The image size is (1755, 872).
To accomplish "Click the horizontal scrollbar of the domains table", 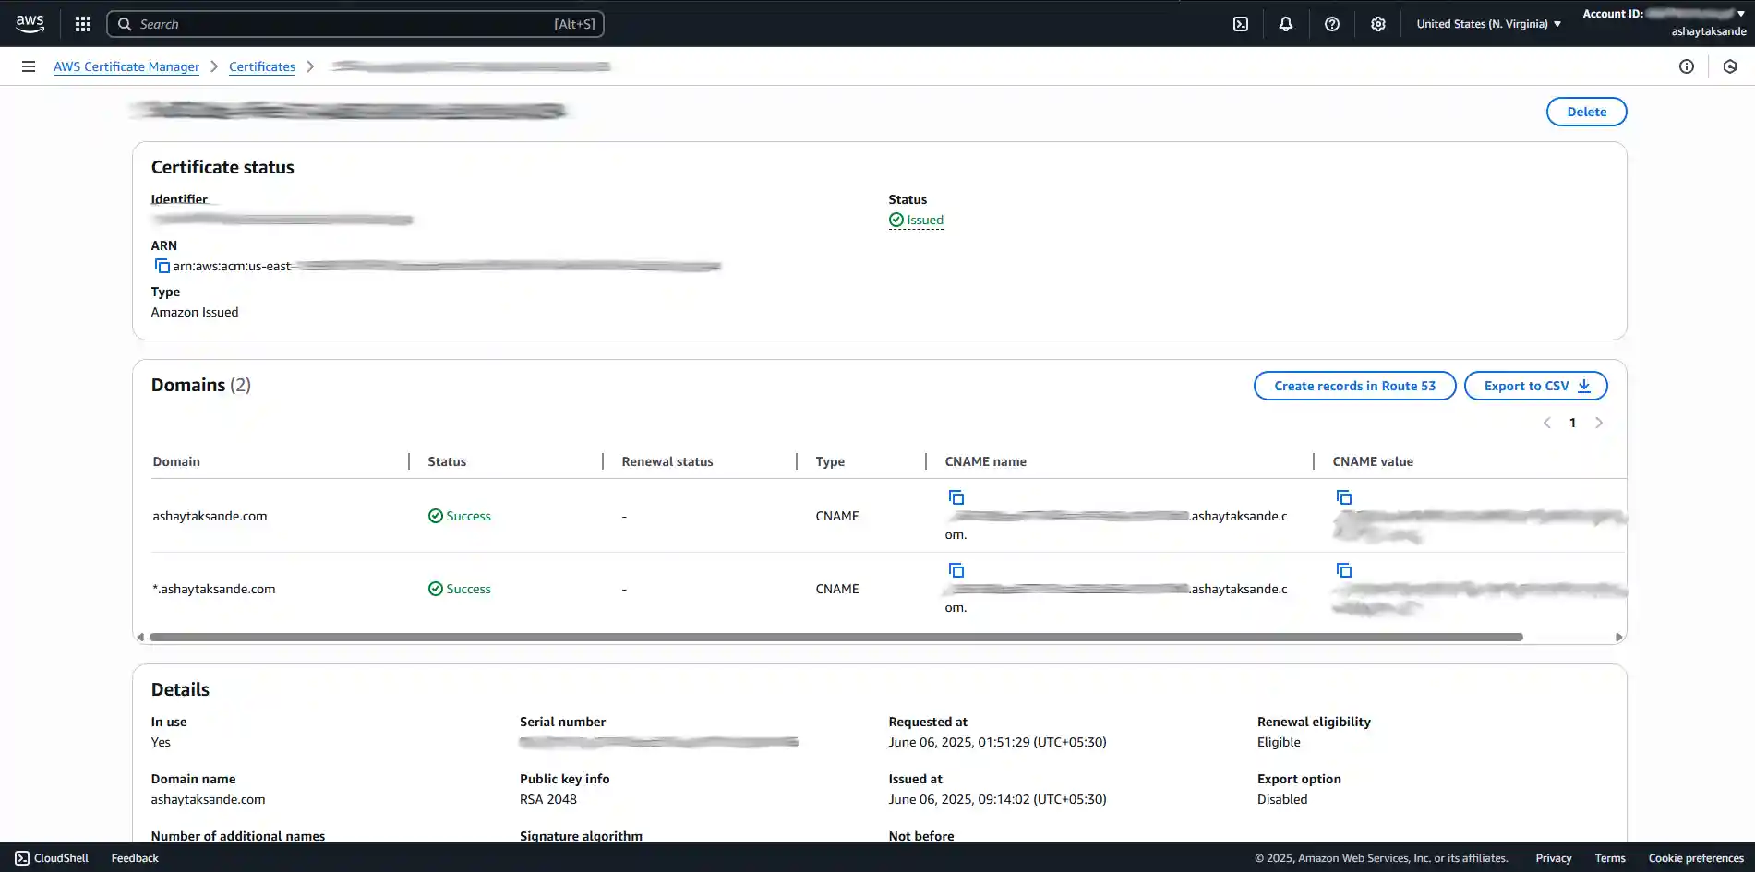I will [x=835, y=637].
